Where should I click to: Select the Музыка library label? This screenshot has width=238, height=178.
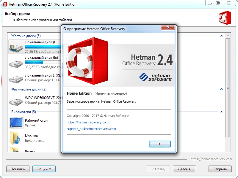31,136
